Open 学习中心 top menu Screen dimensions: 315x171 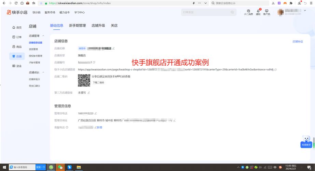[x=79, y=12]
